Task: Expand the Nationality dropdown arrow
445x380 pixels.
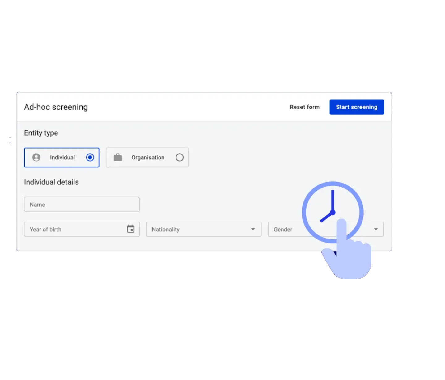Action: click(253, 229)
